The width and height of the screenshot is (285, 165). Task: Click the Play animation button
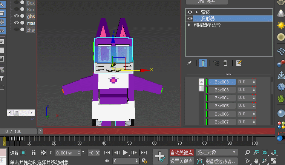tap(125, 153)
